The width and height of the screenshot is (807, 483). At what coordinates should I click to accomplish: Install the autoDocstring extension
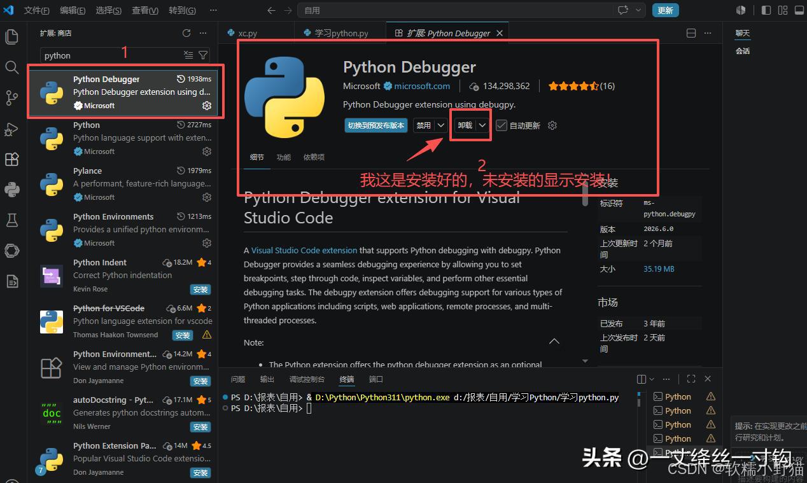coord(200,427)
